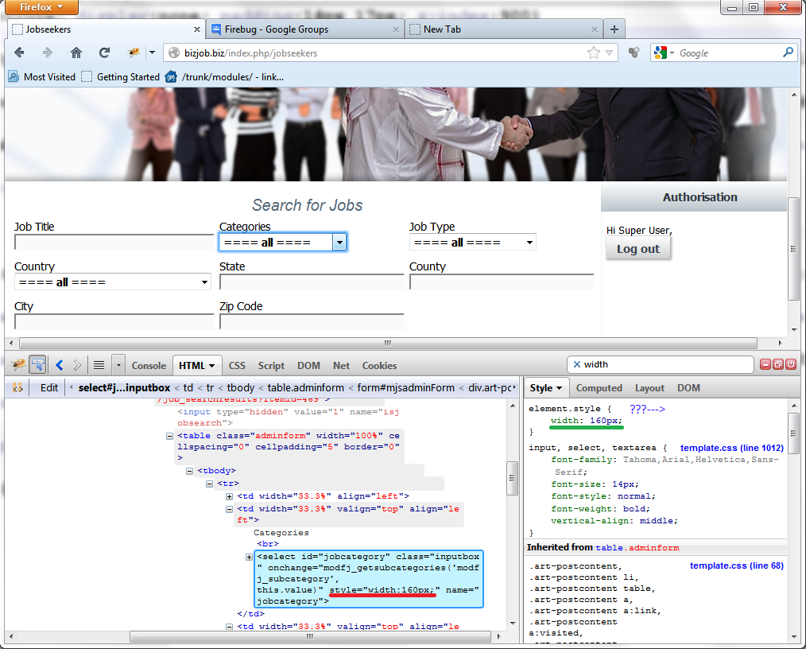Click the search magnifier in Google box
The image size is (806, 649).
coord(788,53)
